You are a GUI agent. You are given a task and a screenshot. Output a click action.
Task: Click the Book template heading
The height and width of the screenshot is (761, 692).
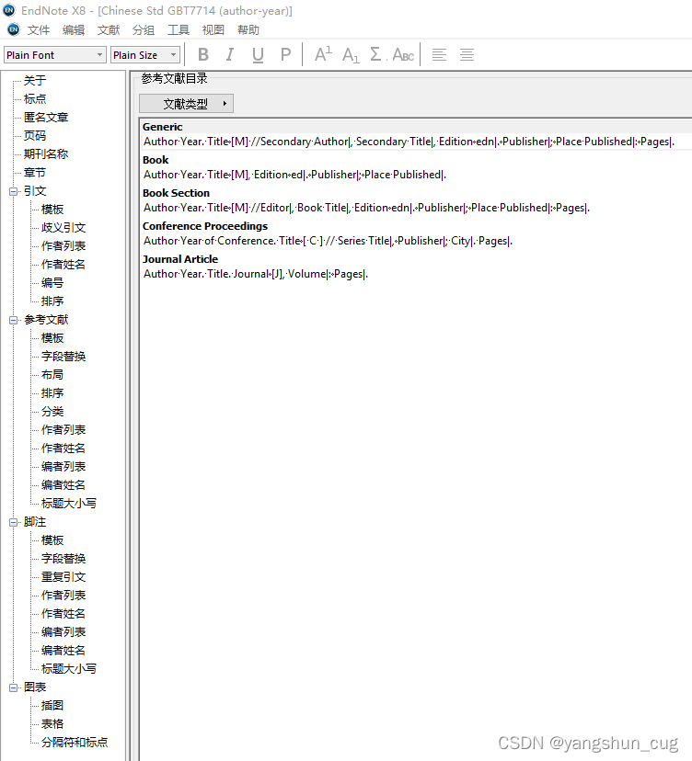pyautogui.click(x=156, y=160)
